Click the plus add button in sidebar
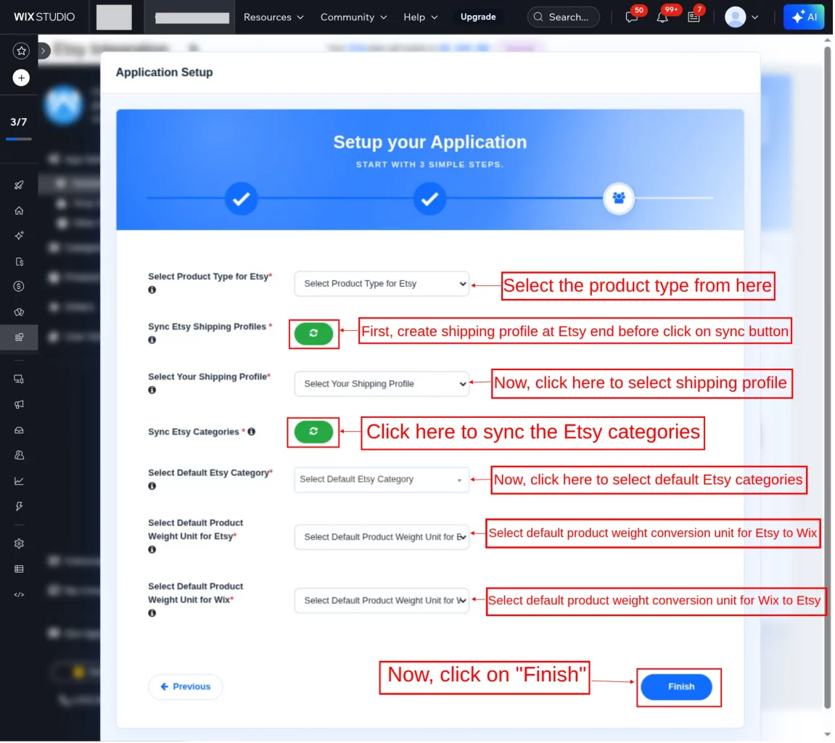This screenshot has height=743, width=835. tap(21, 78)
